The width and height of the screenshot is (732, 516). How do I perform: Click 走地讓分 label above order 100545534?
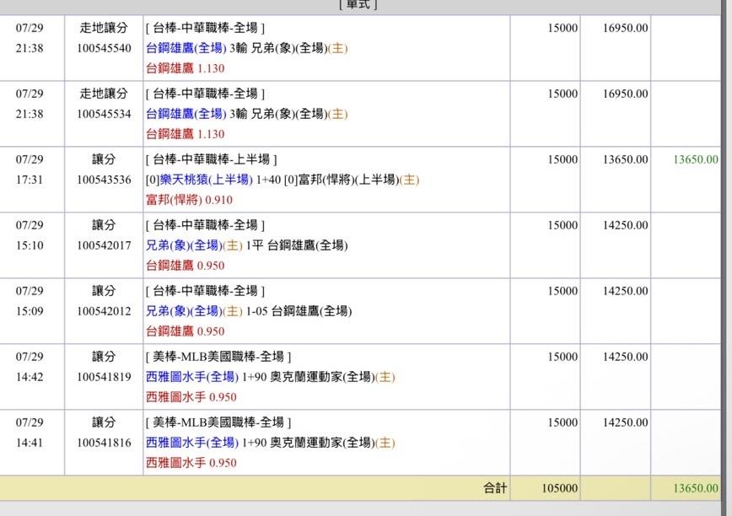click(x=104, y=94)
